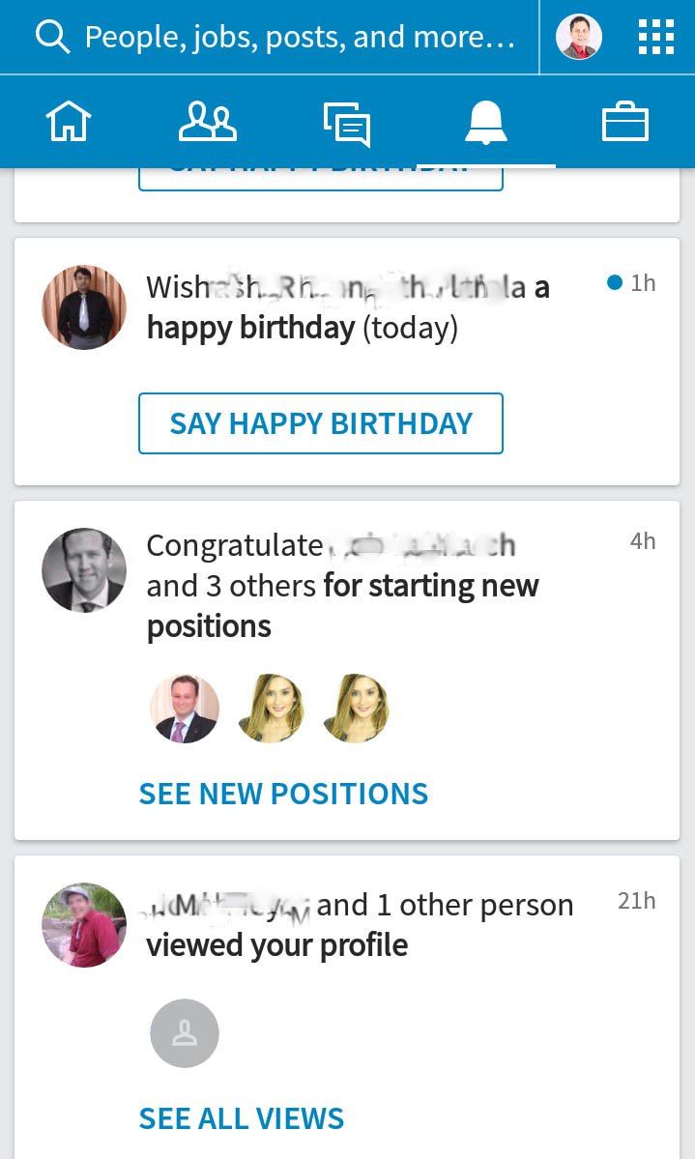Tap the black-and-white photo in Congratulate card
This screenshot has height=1159, width=695.
84,570
